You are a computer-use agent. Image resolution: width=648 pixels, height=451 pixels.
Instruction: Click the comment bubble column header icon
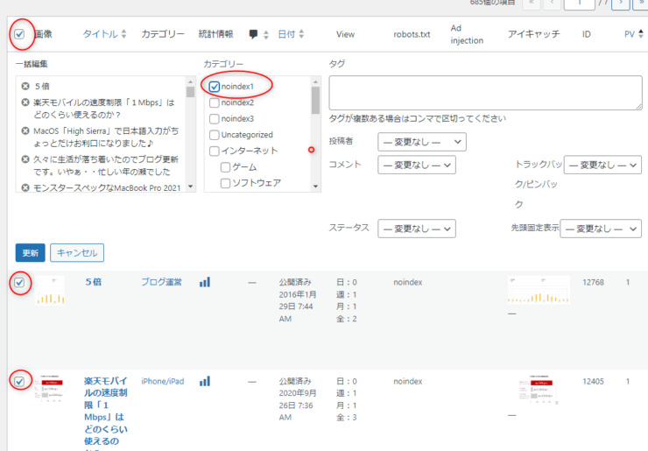pos(253,34)
